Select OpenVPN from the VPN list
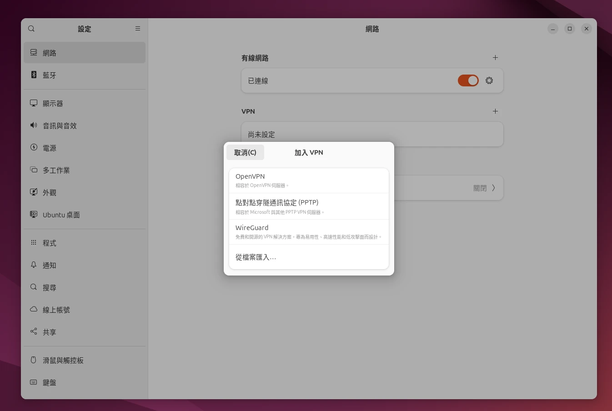612x411 pixels. 309,180
